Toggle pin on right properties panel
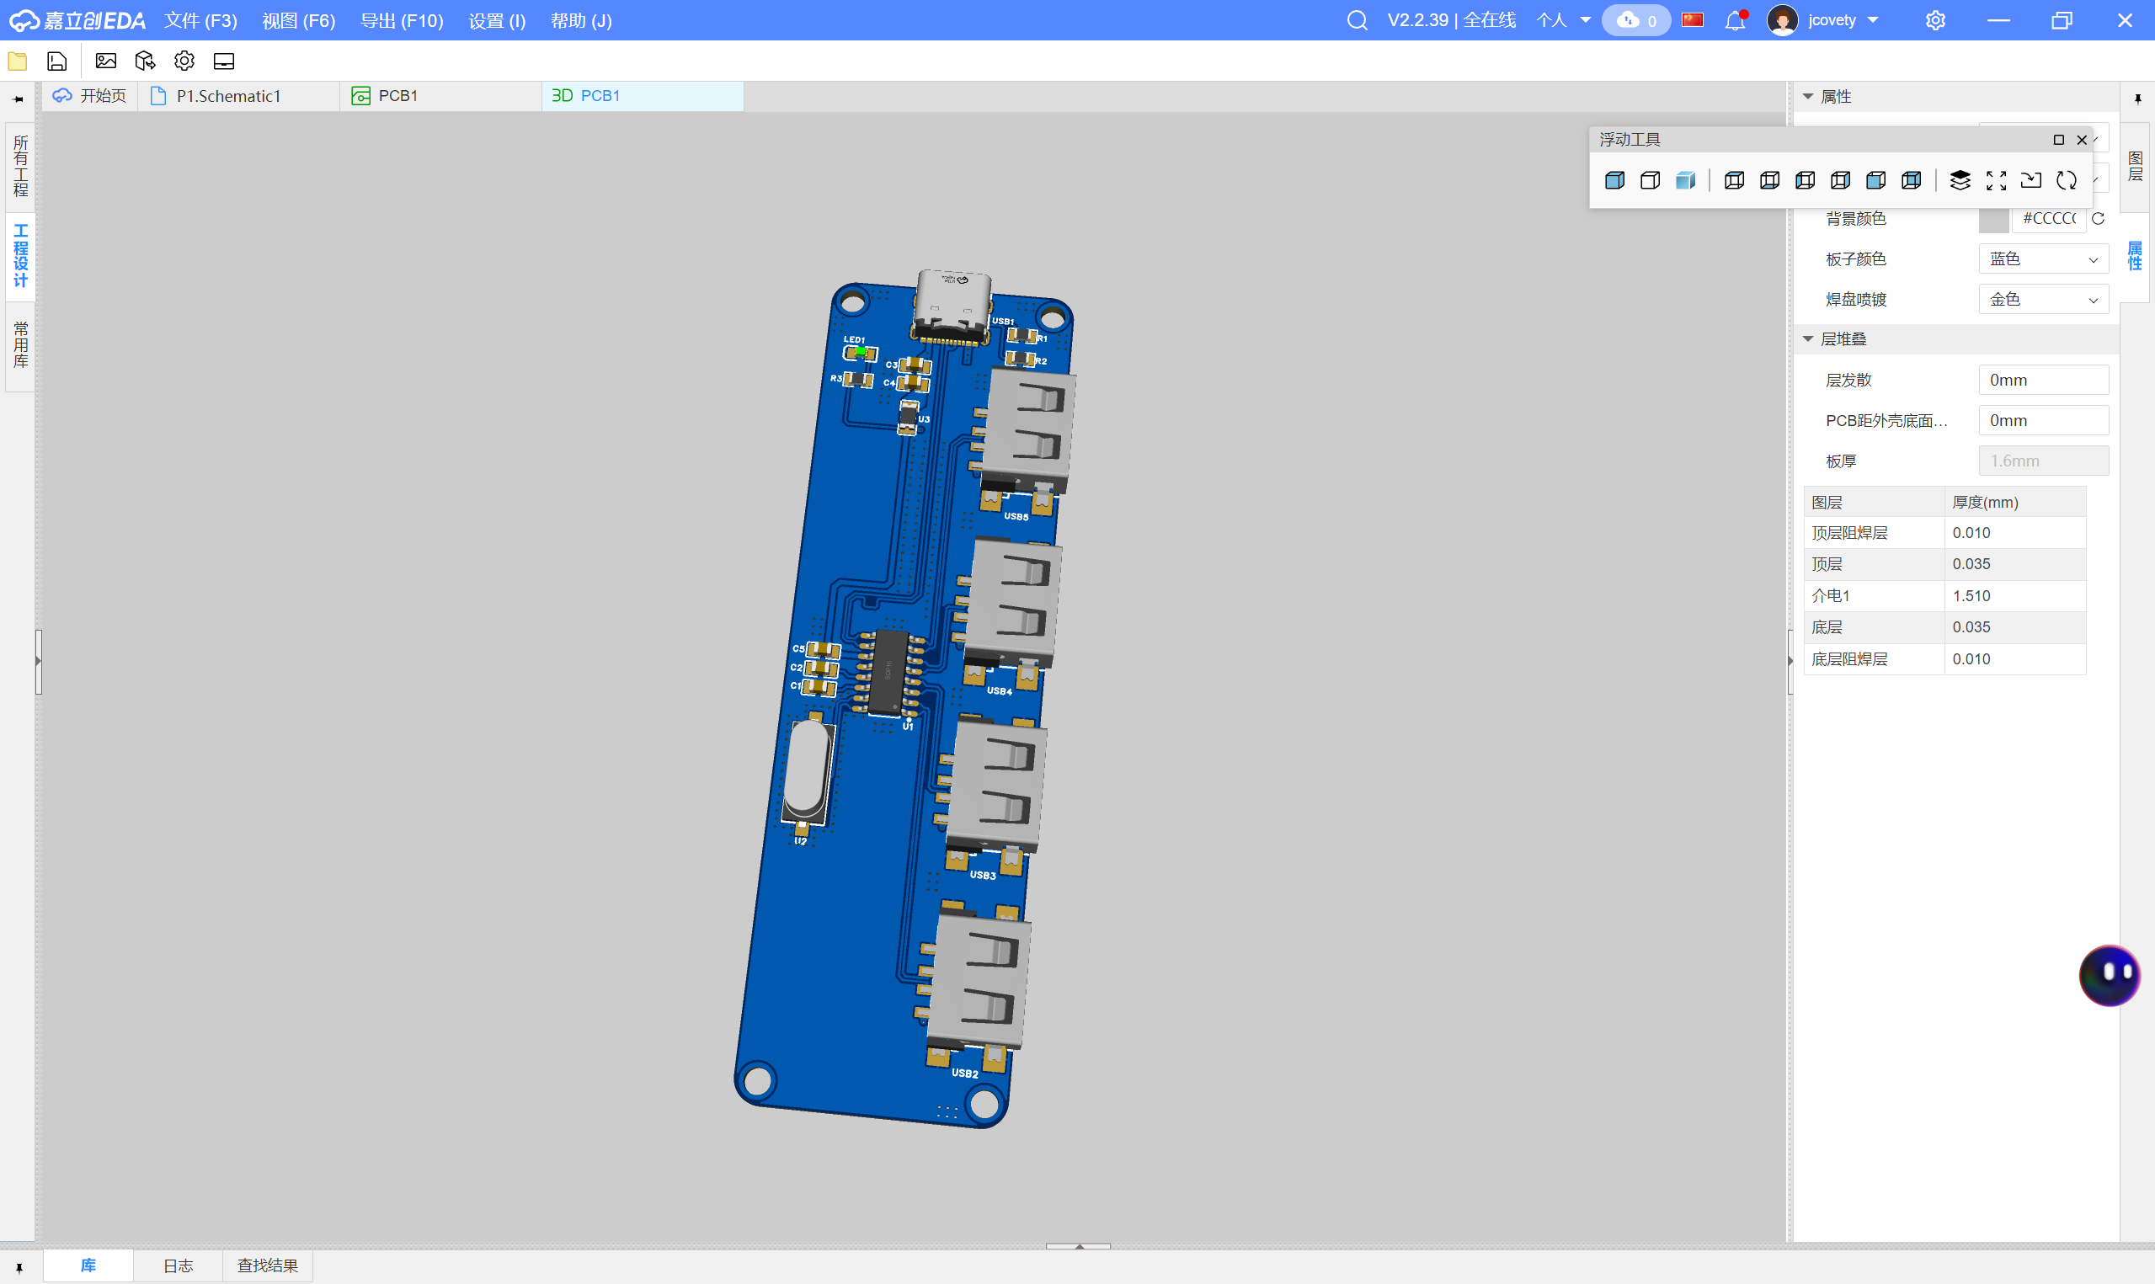Image resolution: width=2155 pixels, height=1284 pixels. 2136,99
